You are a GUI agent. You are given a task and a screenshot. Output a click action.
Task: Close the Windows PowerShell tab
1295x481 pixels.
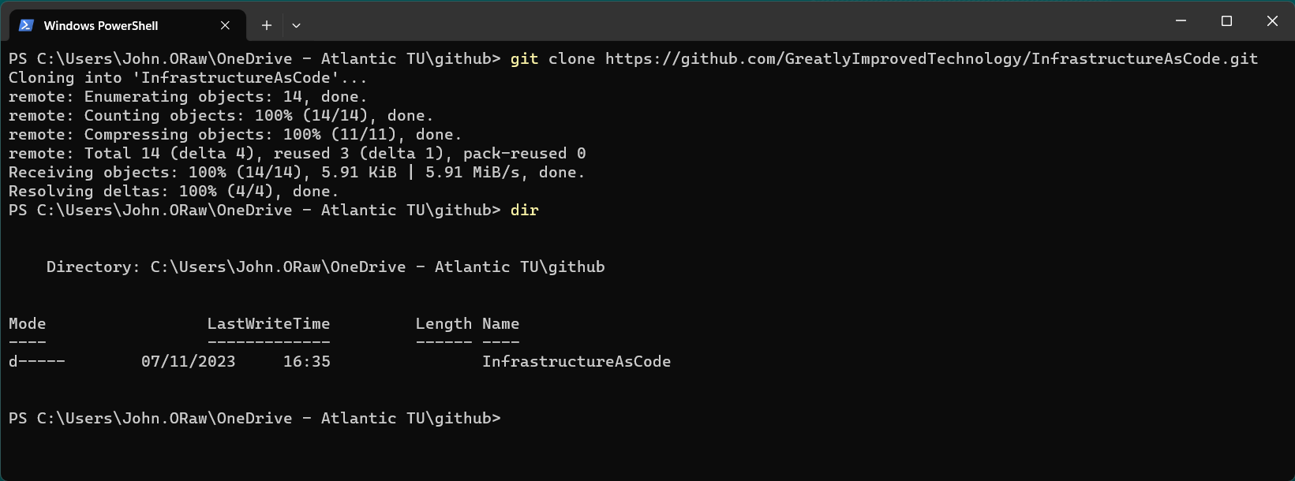(225, 25)
